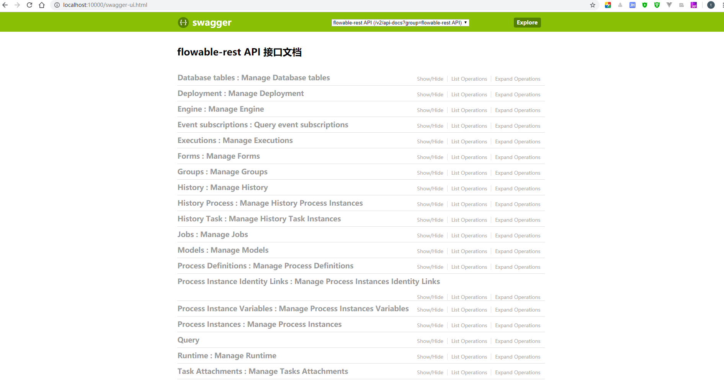Viewport: 724px width, 380px height.
Task: Go back with the browser back arrow
Action: click(x=5, y=5)
